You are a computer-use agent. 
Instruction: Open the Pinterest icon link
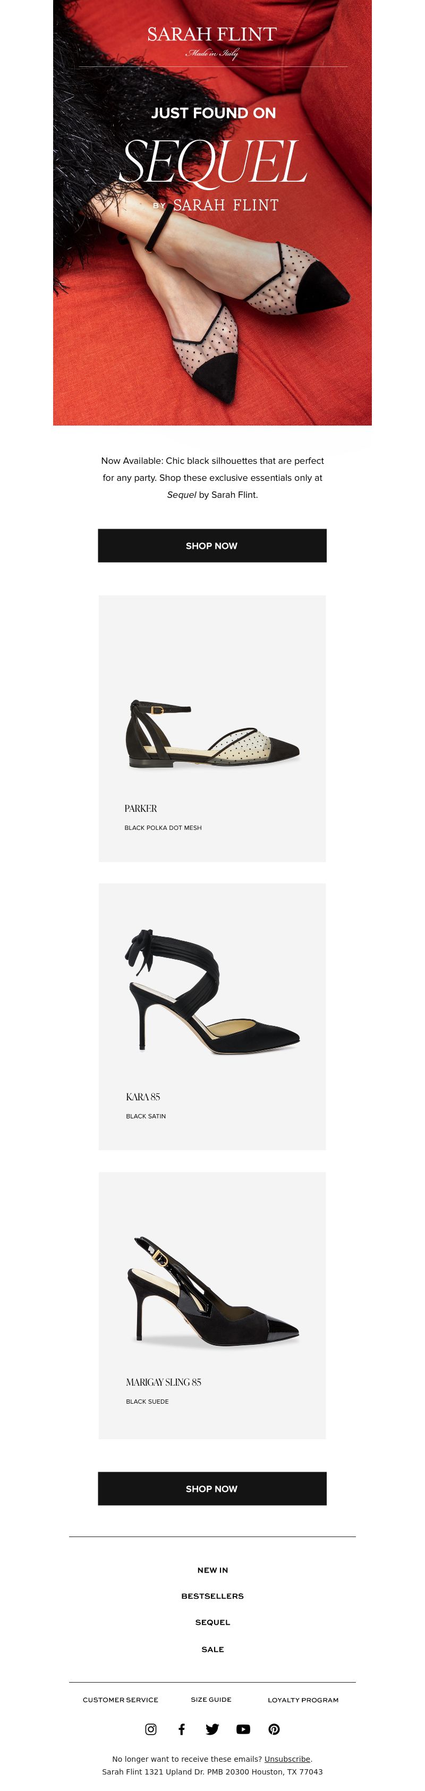(274, 1729)
